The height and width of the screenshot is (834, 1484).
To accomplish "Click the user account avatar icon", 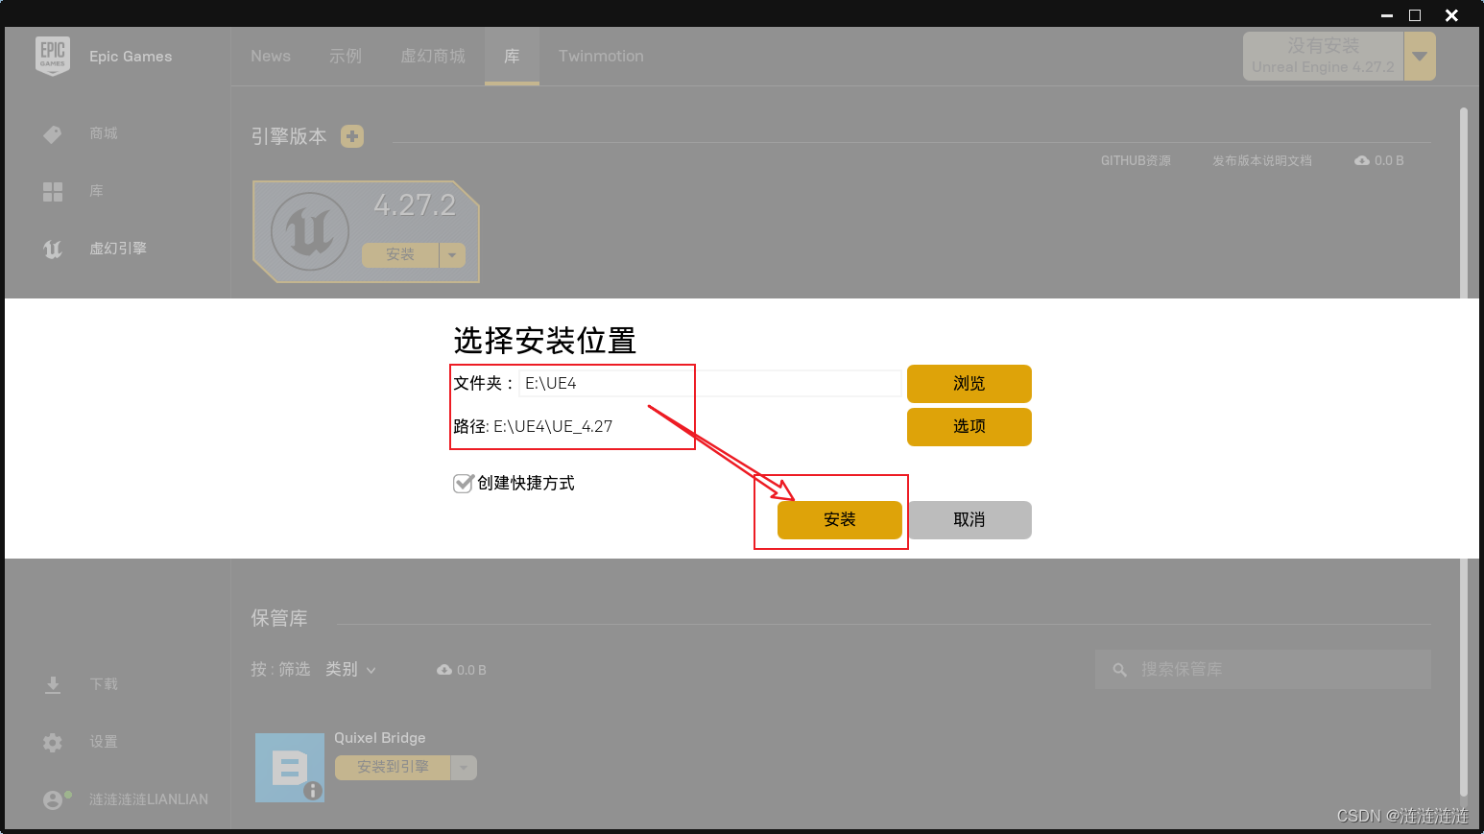I will pos(53,799).
